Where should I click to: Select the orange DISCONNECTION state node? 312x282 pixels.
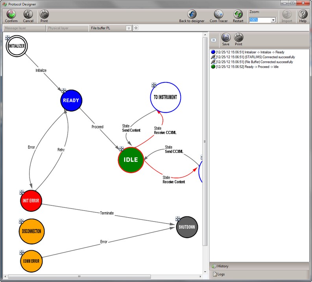(31, 231)
